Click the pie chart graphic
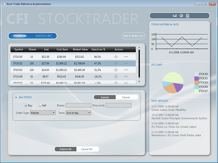Viewport: 218px width, 163px height. coord(173,83)
